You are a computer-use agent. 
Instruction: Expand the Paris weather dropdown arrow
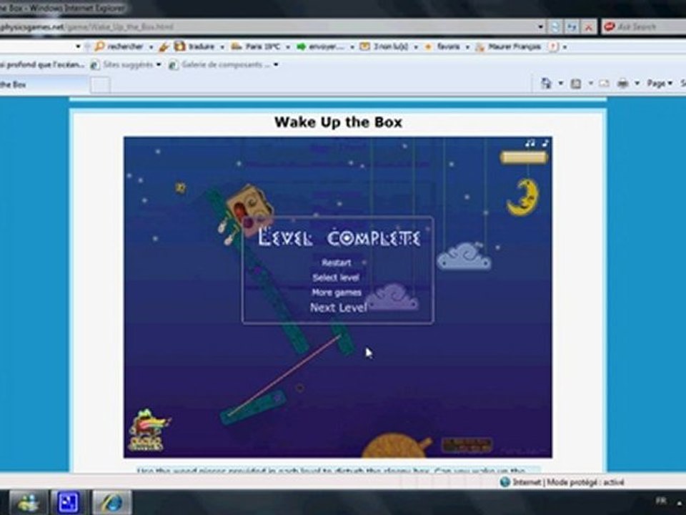coord(288,47)
